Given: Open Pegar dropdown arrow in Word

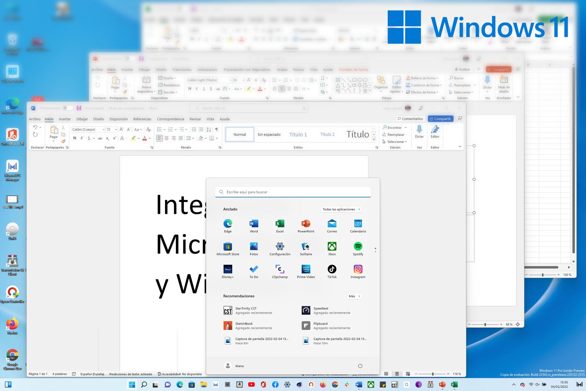Looking at the screenshot, I should point(53,141).
